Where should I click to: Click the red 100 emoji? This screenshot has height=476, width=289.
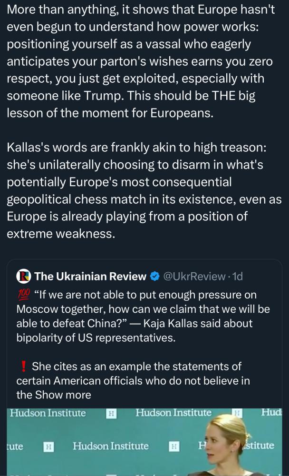coord(24,295)
